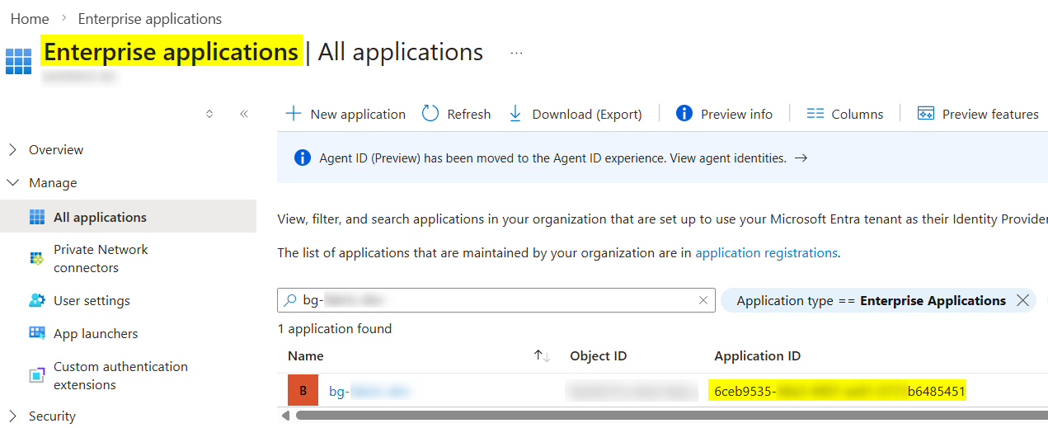Open Private Network connectors

click(100, 258)
